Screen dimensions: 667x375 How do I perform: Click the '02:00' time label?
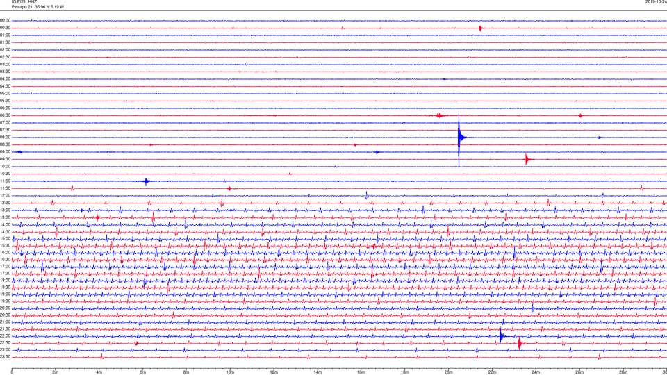tap(5, 50)
